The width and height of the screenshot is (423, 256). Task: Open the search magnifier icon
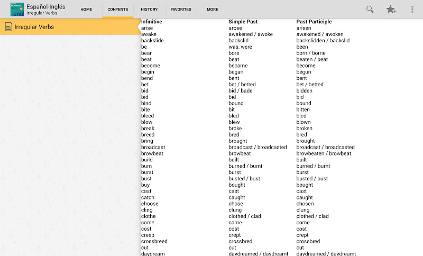(x=370, y=10)
